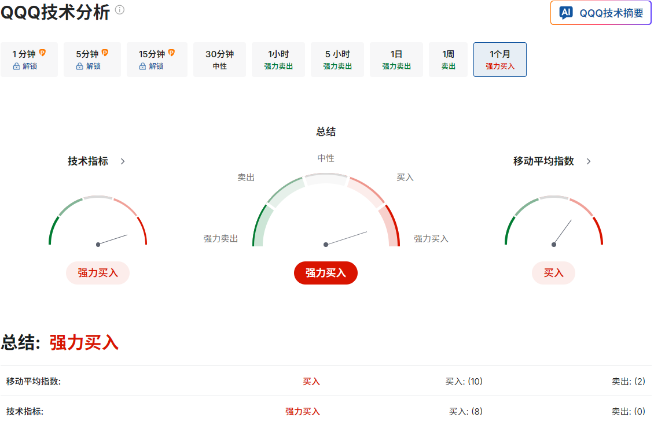Select the 1小时 timeframe tab
This screenshot has width=654, height=421.
(278, 59)
